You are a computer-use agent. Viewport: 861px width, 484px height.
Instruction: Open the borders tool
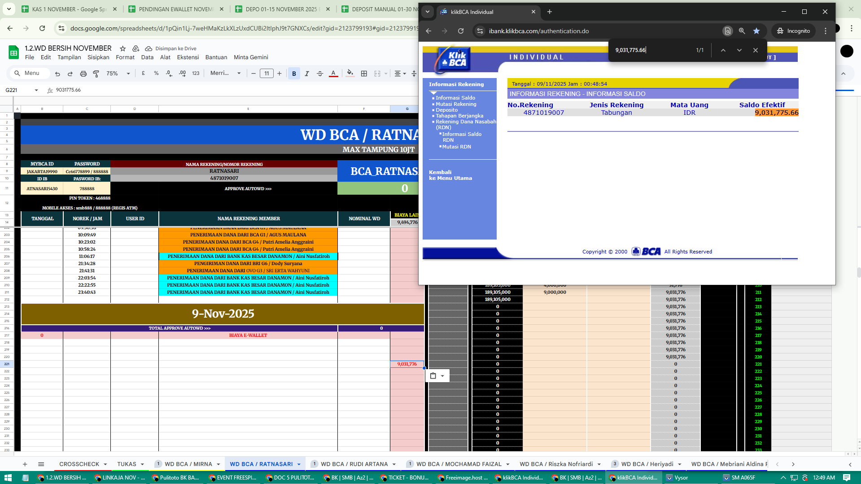click(364, 73)
